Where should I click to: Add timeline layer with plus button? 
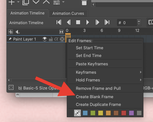click(x=11, y=32)
